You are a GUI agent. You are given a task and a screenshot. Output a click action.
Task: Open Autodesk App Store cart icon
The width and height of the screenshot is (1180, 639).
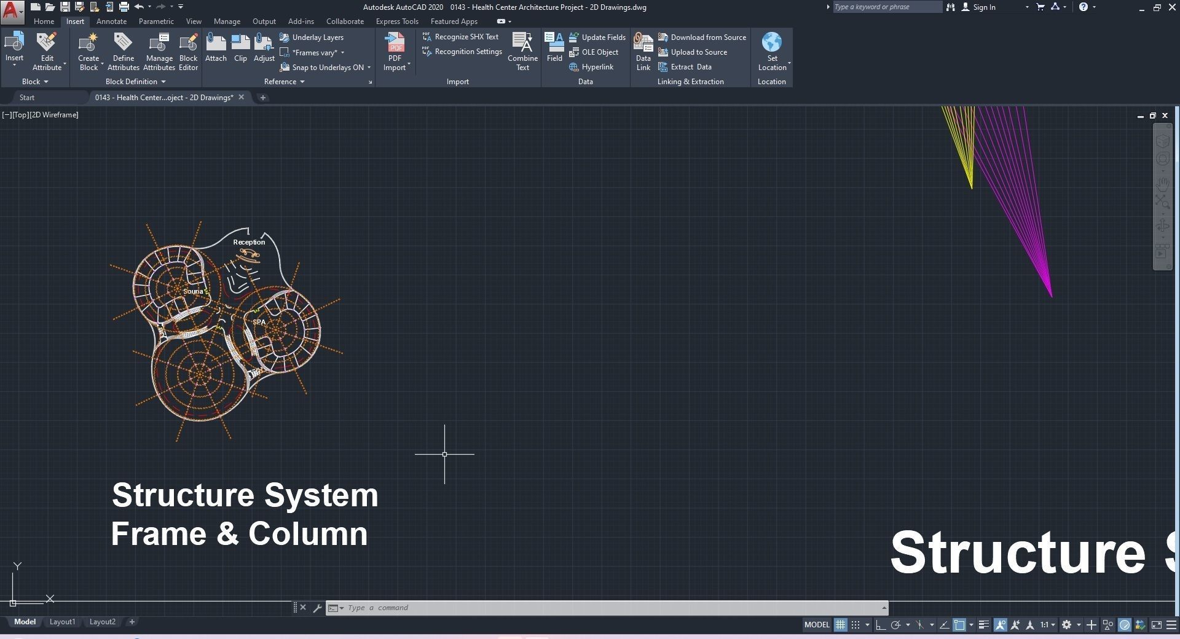[x=1040, y=7]
